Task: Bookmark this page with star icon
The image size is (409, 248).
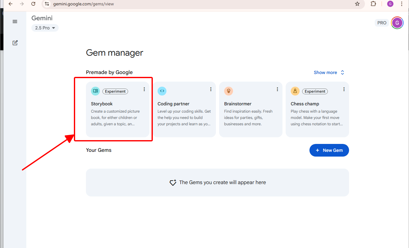Action: pyautogui.click(x=357, y=4)
